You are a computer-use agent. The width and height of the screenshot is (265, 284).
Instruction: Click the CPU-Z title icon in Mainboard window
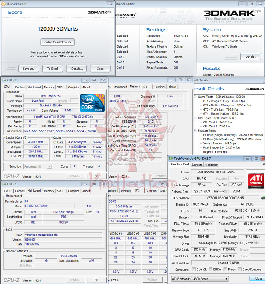tap(4, 184)
